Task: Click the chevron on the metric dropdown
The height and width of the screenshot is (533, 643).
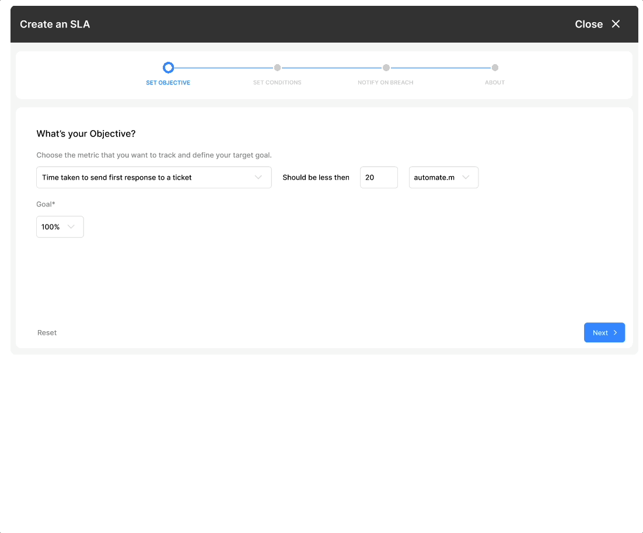Action: (258, 177)
